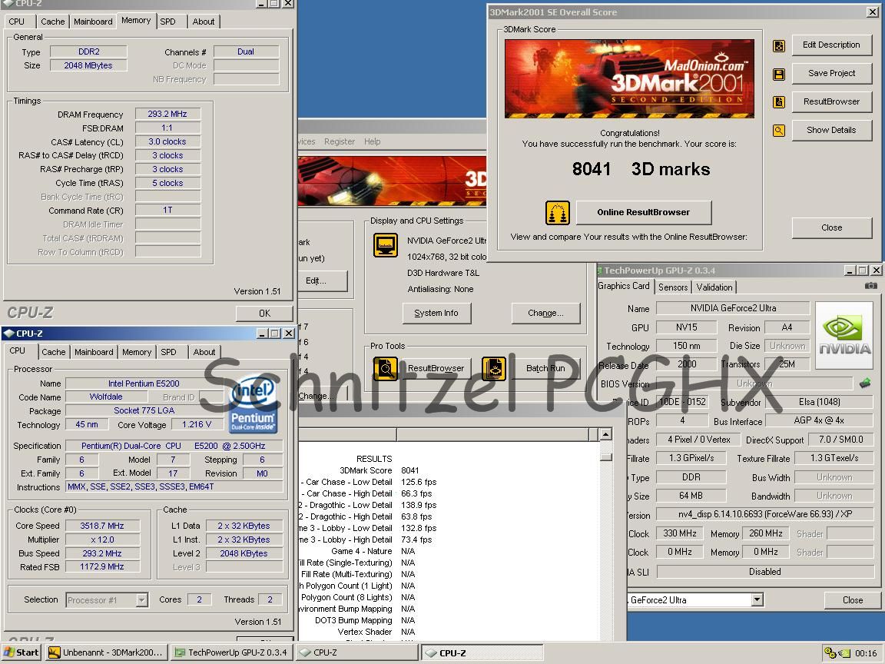This screenshot has height=664, width=885.
Task: Expand the GeForce2 Ultra card dropdown in GPU-Z
Action: 757,599
